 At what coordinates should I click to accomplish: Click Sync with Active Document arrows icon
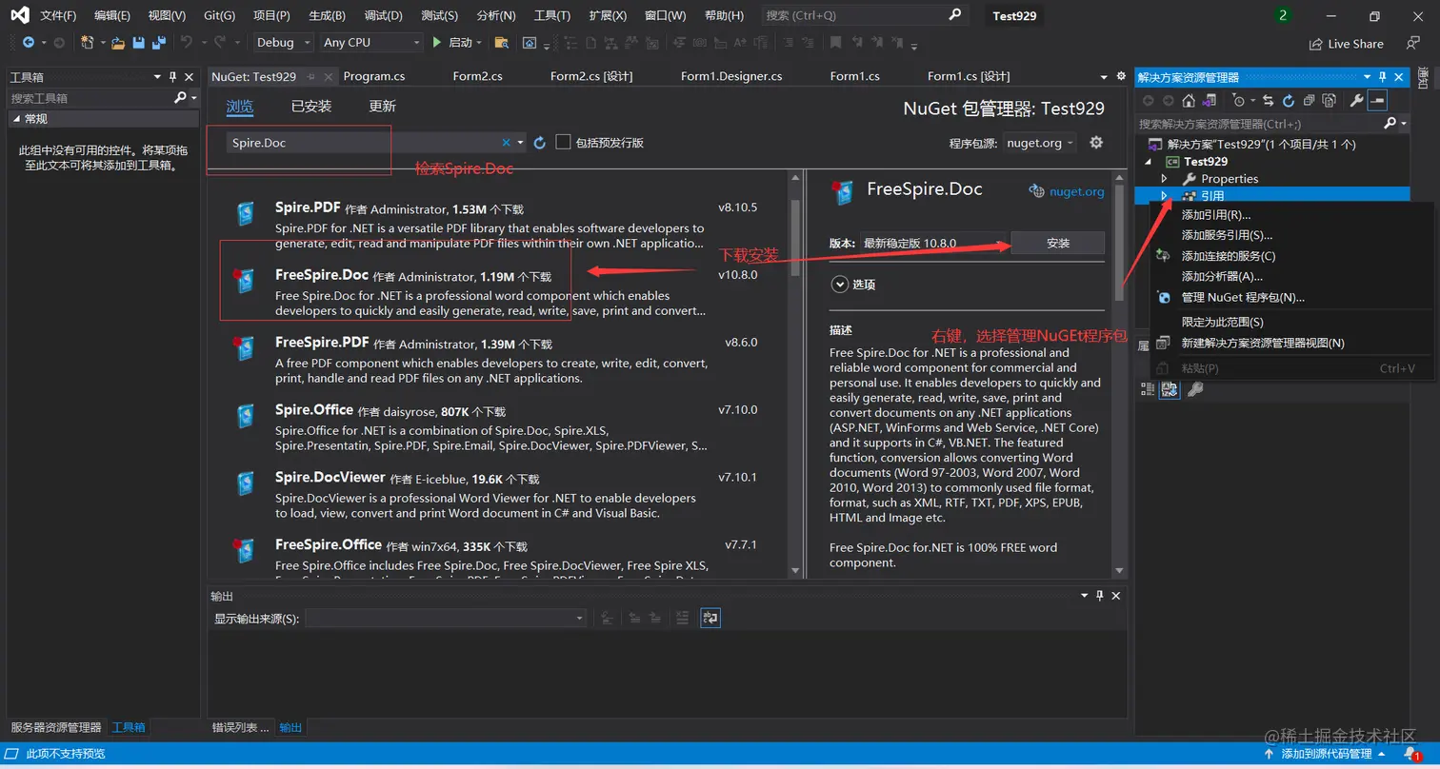click(1269, 101)
